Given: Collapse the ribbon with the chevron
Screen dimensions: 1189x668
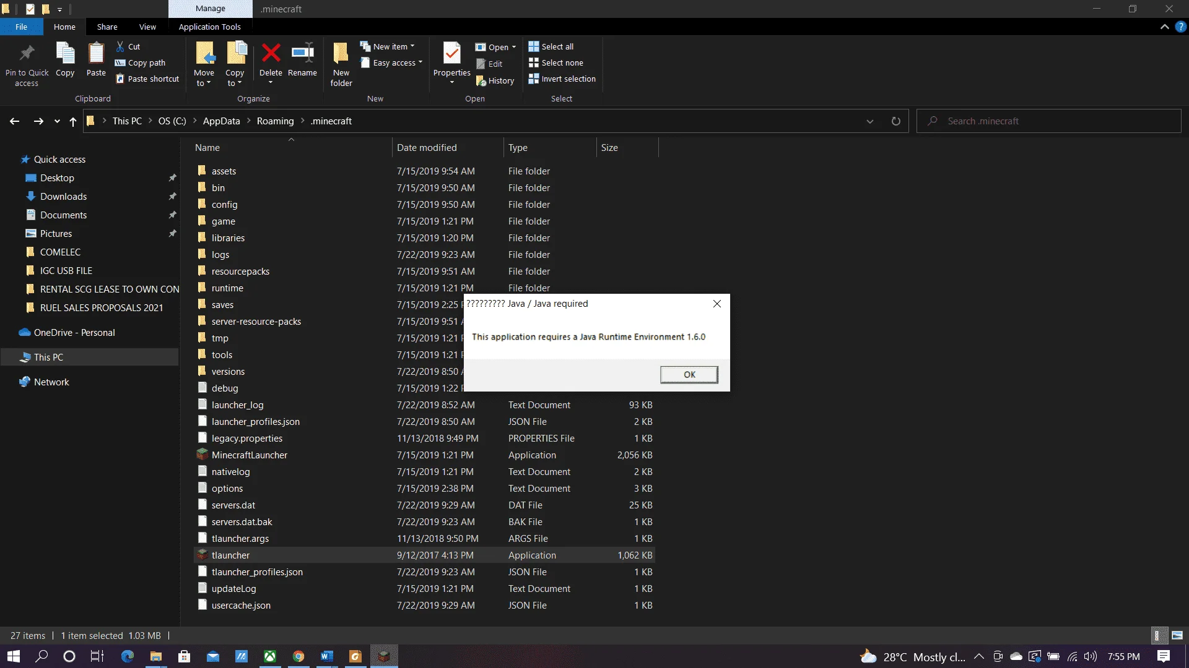Looking at the screenshot, I should [1164, 27].
